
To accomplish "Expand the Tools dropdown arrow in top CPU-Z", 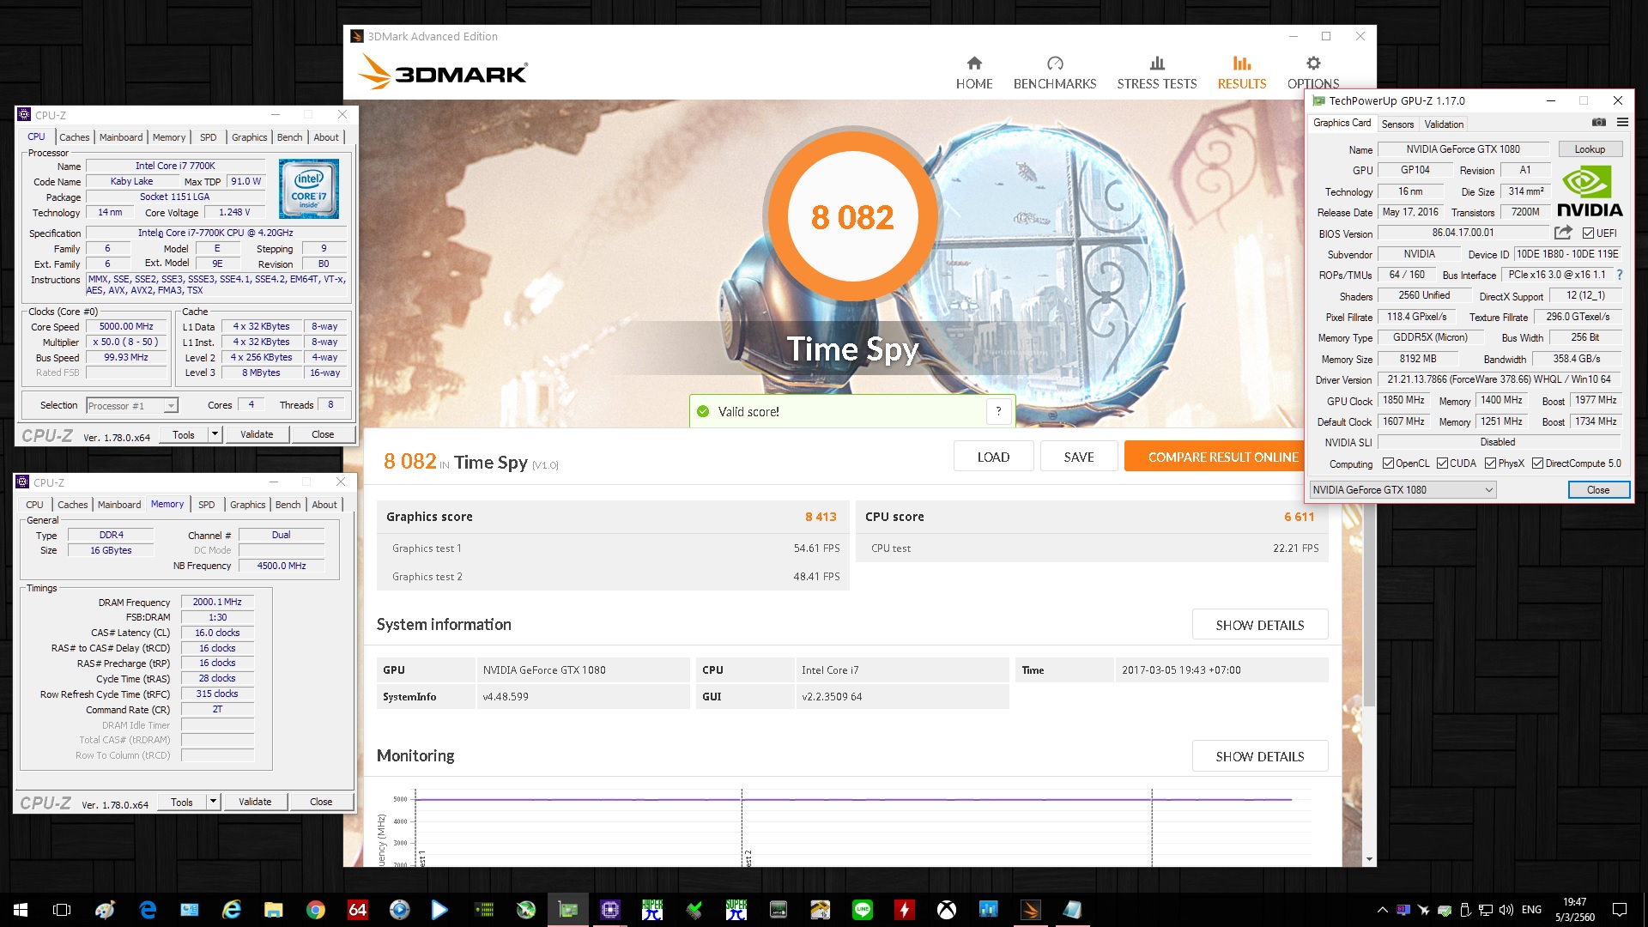I will click(215, 434).
